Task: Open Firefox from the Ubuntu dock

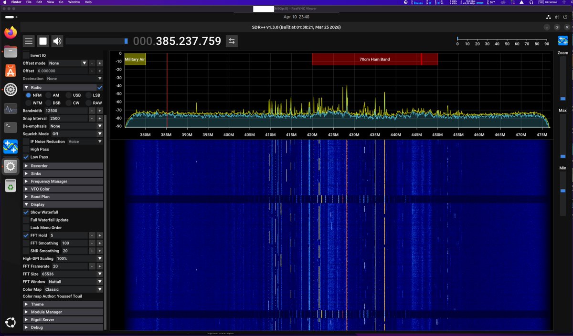Action: coord(11,33)
